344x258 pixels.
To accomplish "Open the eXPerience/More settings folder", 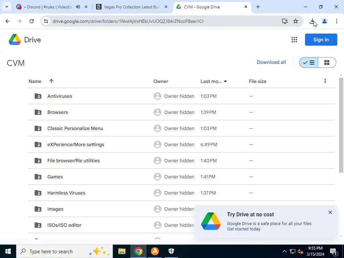I will pos(76,144).
